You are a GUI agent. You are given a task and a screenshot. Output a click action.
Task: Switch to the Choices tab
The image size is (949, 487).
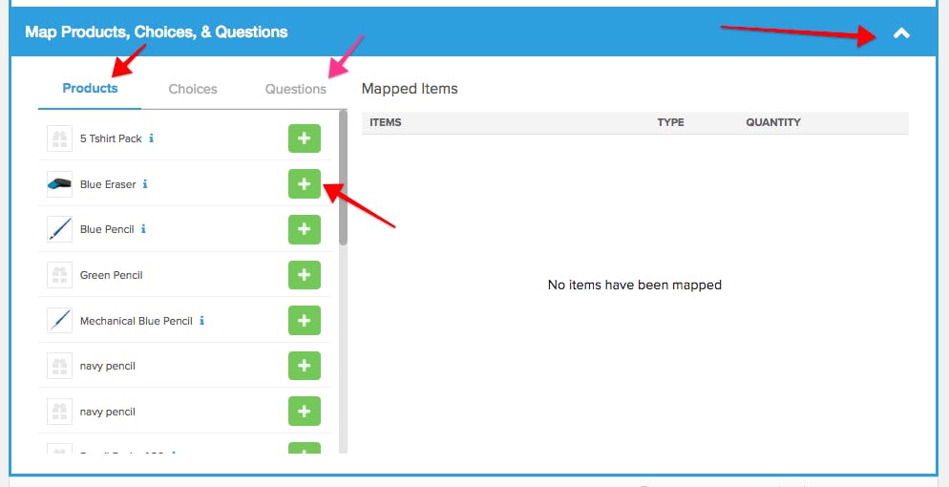pos(193,89)
